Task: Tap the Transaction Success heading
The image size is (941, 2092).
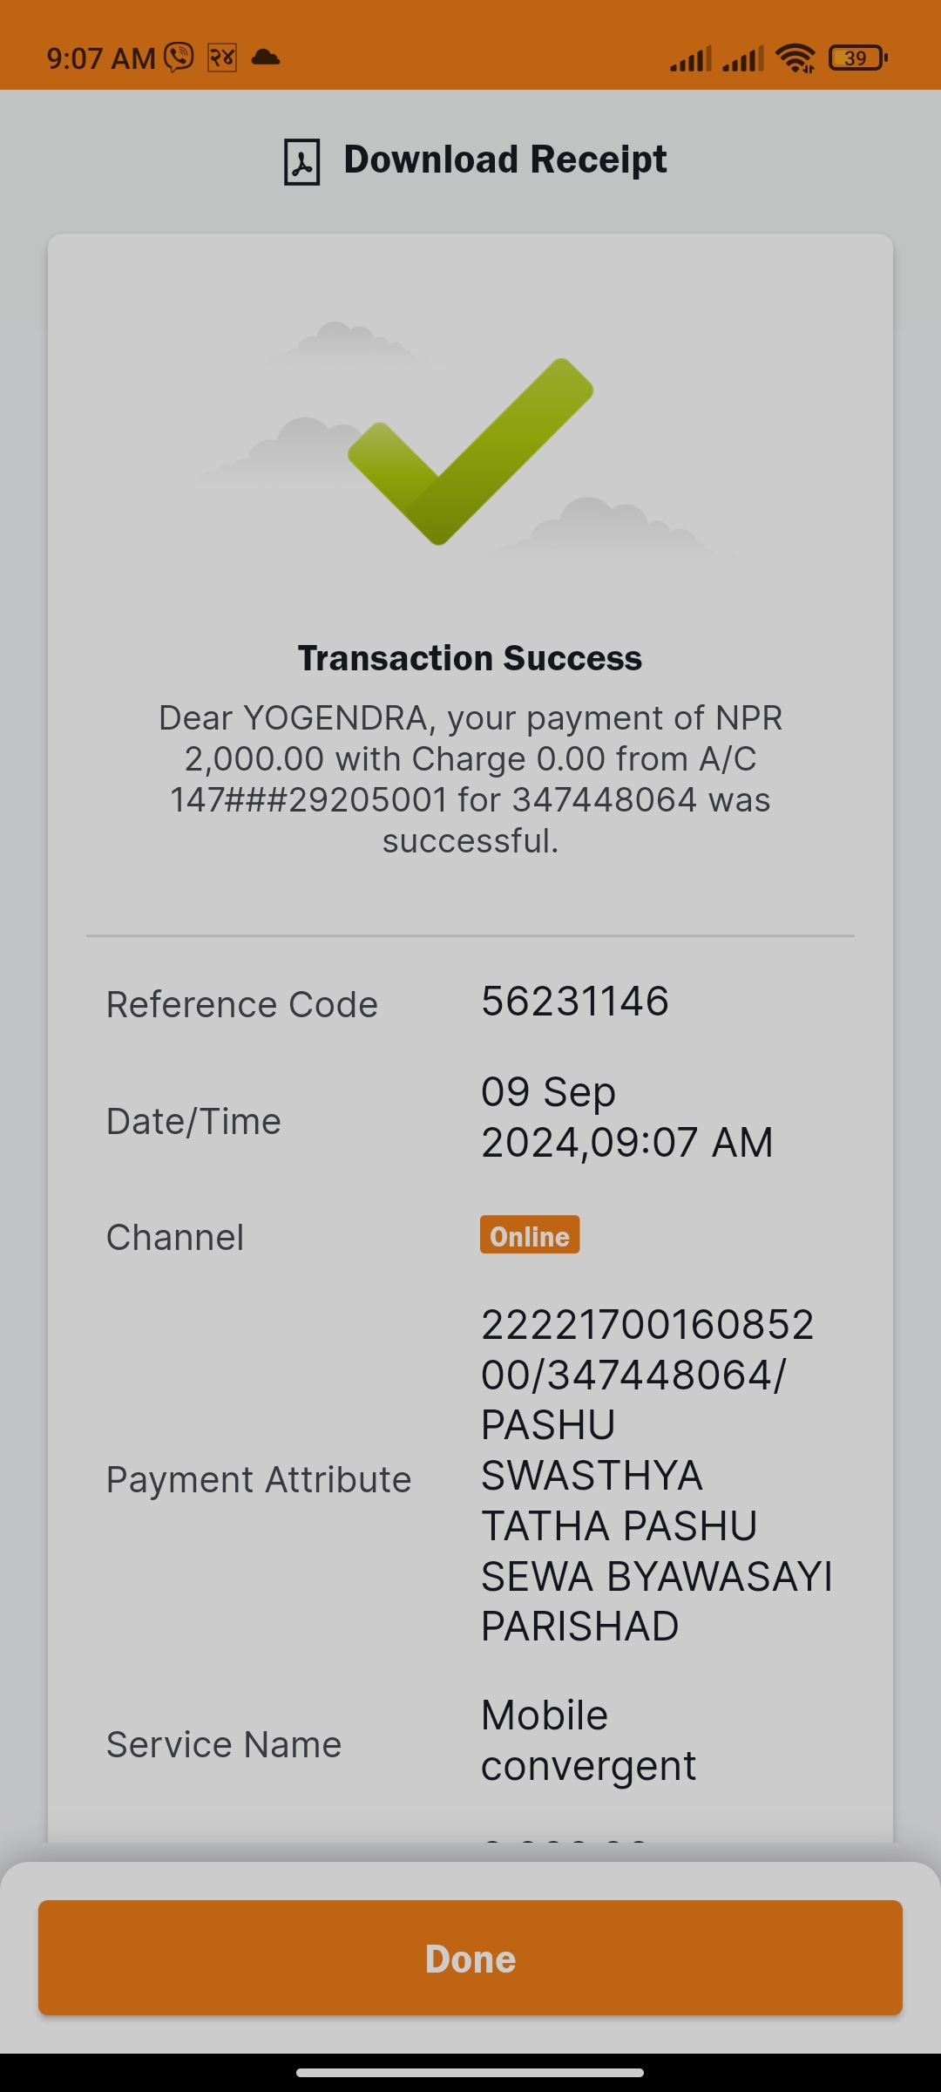Action: point(470,658)
